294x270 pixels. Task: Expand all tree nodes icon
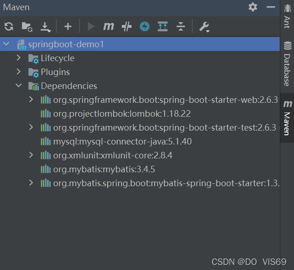[x=163, y=26]
